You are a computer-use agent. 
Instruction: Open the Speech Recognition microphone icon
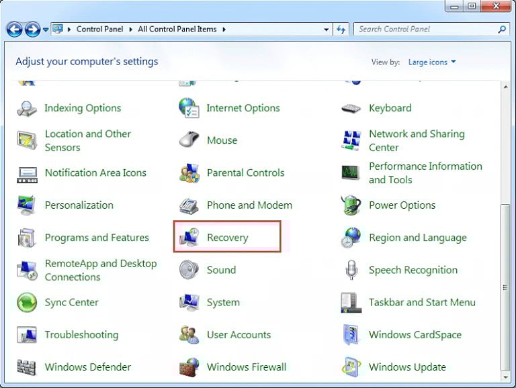point(351,270)
